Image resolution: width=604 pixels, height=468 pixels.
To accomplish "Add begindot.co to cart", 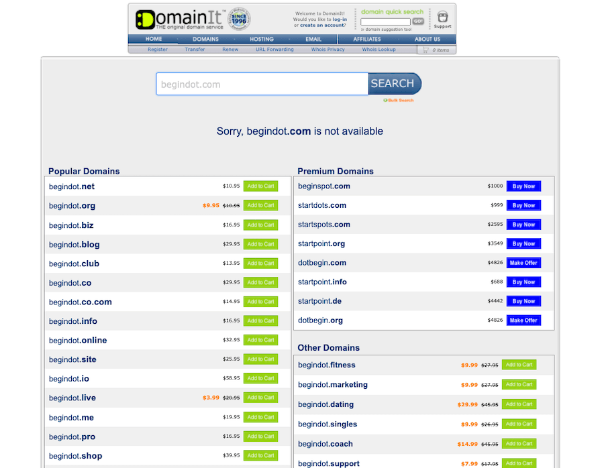I will click(261, 282).
